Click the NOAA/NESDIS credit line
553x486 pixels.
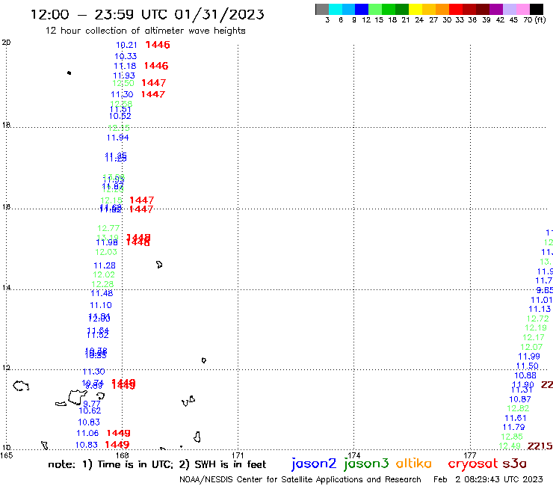click(x=300, y=480)
